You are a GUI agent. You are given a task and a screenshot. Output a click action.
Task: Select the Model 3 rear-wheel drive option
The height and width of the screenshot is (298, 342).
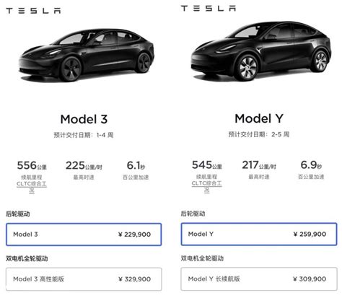(84, 235)
